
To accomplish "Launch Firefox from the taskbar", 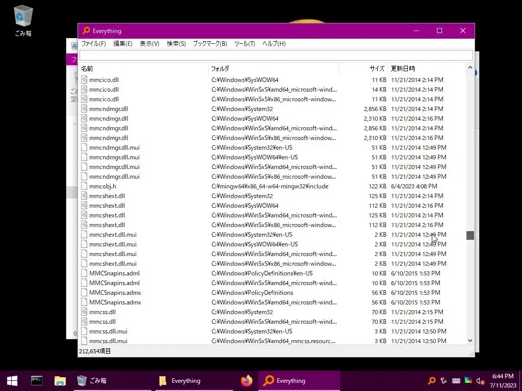I will (247, 381).
